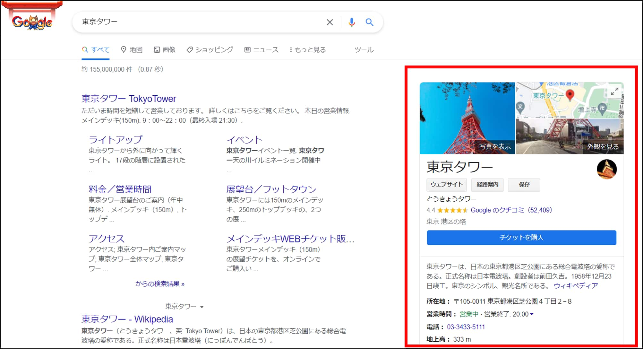
Task: Click the result count 約 155,000,000 件
Action: (x=107, y=69)
